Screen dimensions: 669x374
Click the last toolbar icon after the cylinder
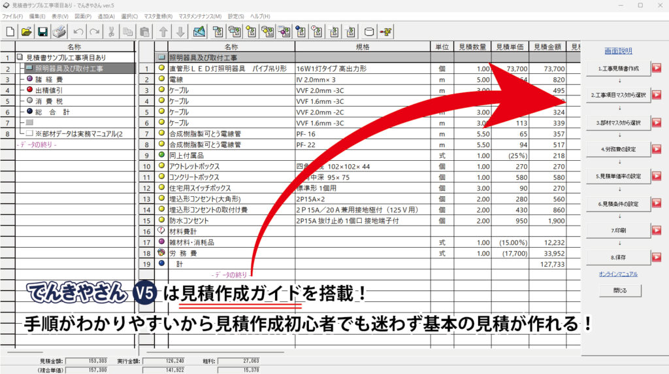click(386, 31)
